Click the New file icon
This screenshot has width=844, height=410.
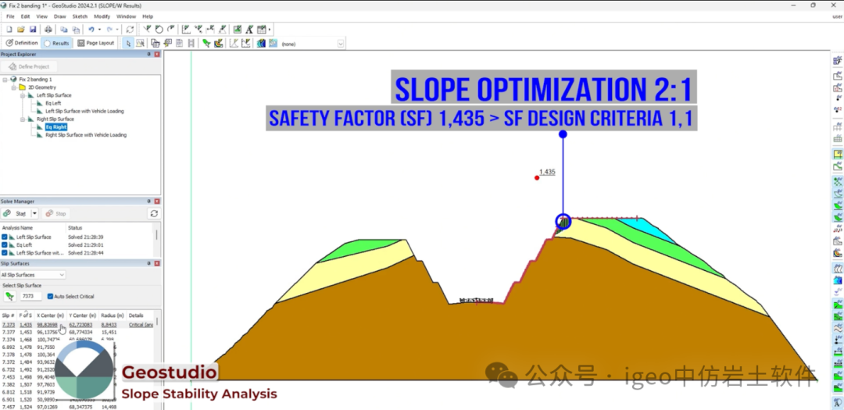[x=9, y=29]
